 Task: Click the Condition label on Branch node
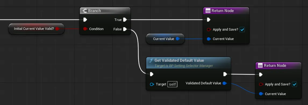pos(96,29)
